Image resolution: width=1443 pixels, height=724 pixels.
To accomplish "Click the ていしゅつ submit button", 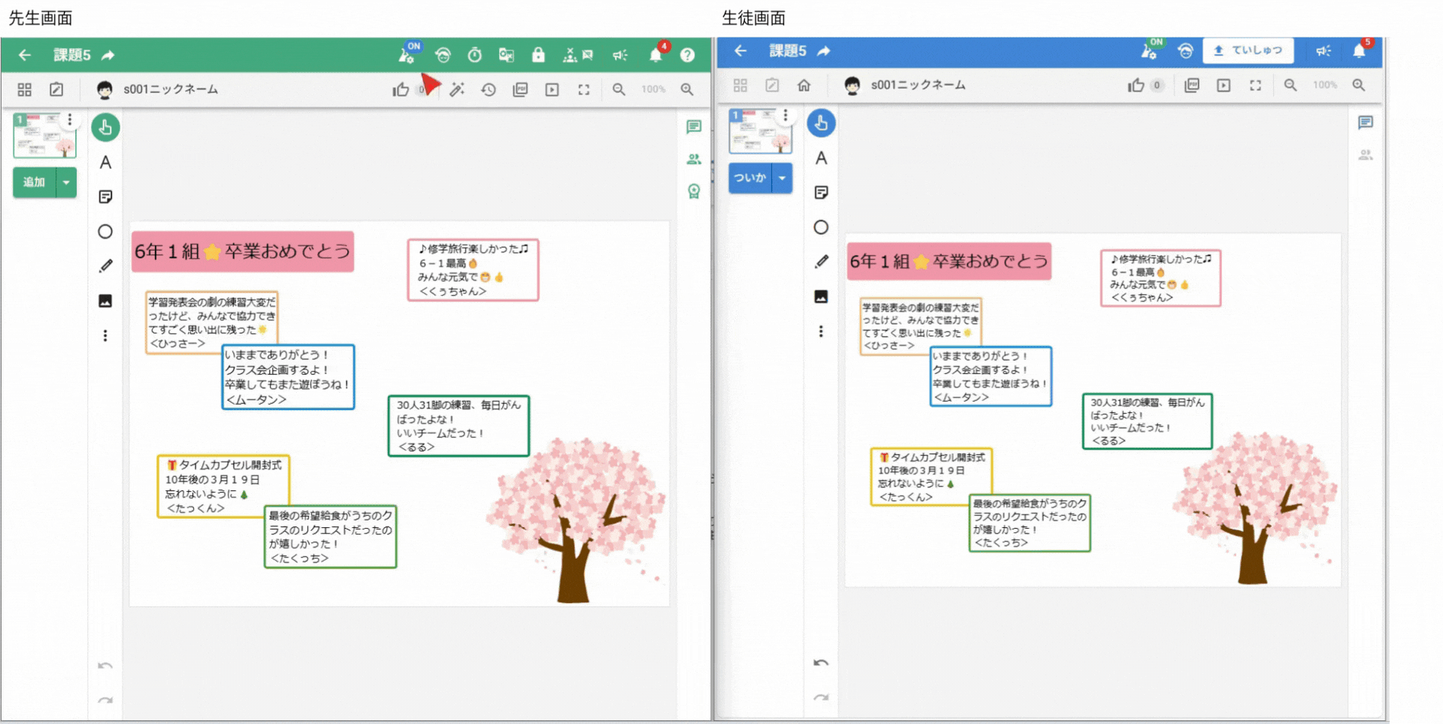I will (x=1248, y=50).
